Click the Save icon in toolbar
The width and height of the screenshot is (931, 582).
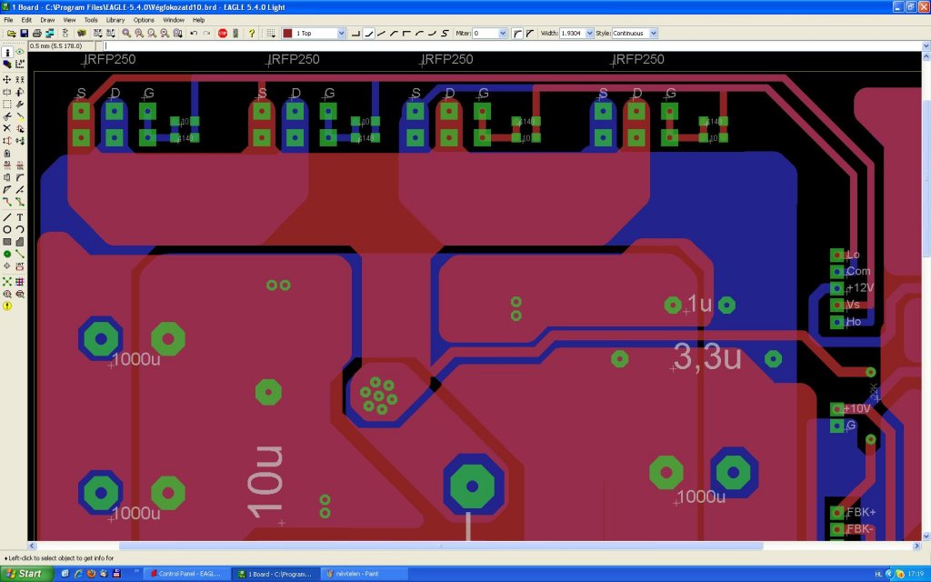pyautogui.click(x=25, y=34)
